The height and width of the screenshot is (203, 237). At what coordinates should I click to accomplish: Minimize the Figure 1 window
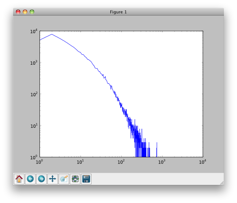25,12
